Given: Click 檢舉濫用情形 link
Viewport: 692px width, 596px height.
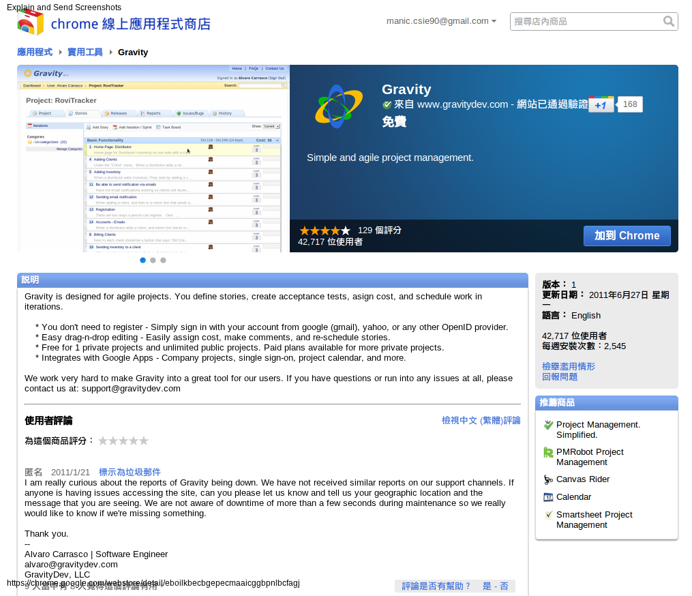Looking at the screenshot, I should (x=569, y=366).
